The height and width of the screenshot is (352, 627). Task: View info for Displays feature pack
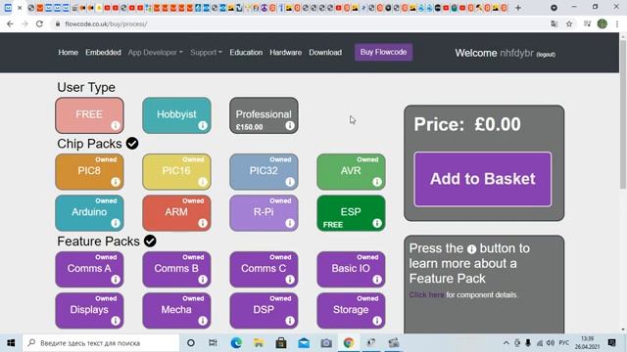pyautogui.click(x=116, y=321)
